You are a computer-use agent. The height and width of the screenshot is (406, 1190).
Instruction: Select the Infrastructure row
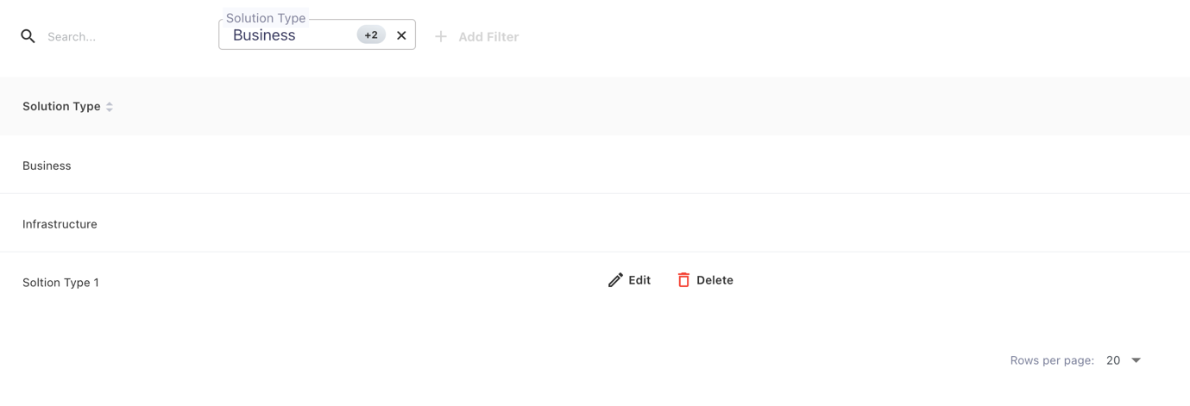(x=60, y=224)
